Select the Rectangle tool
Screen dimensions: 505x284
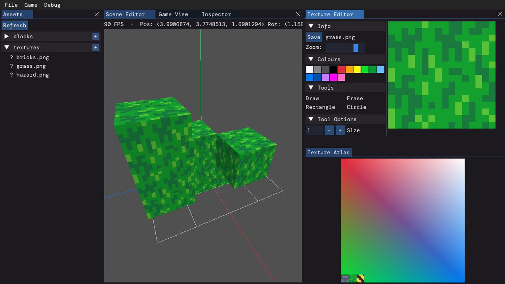(321, 107)
